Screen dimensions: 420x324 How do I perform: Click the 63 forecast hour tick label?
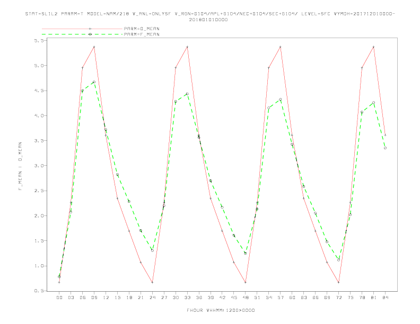[304, 298]
